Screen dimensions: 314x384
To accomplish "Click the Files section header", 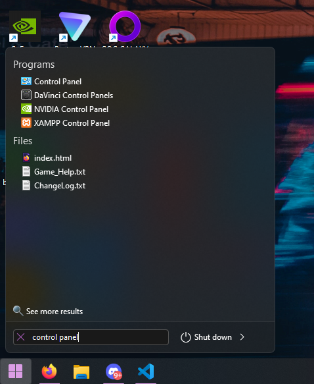I will pos(23,141).
